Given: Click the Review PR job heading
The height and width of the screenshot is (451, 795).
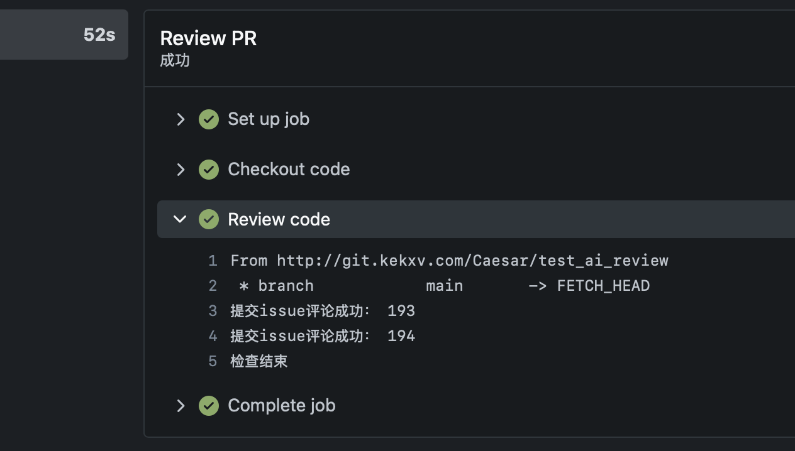Looking at the screenshot, I should click(208, 38).
